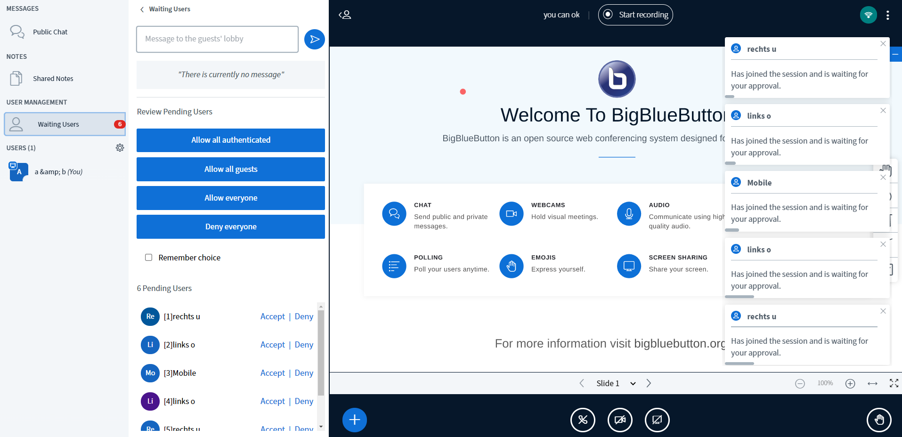Close last 'rechts u' joined notification
The height and width of the screenshot is (437, 902).
[x=883, y=311]
